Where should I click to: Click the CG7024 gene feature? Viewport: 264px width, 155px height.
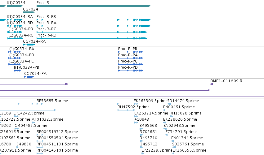29,12
